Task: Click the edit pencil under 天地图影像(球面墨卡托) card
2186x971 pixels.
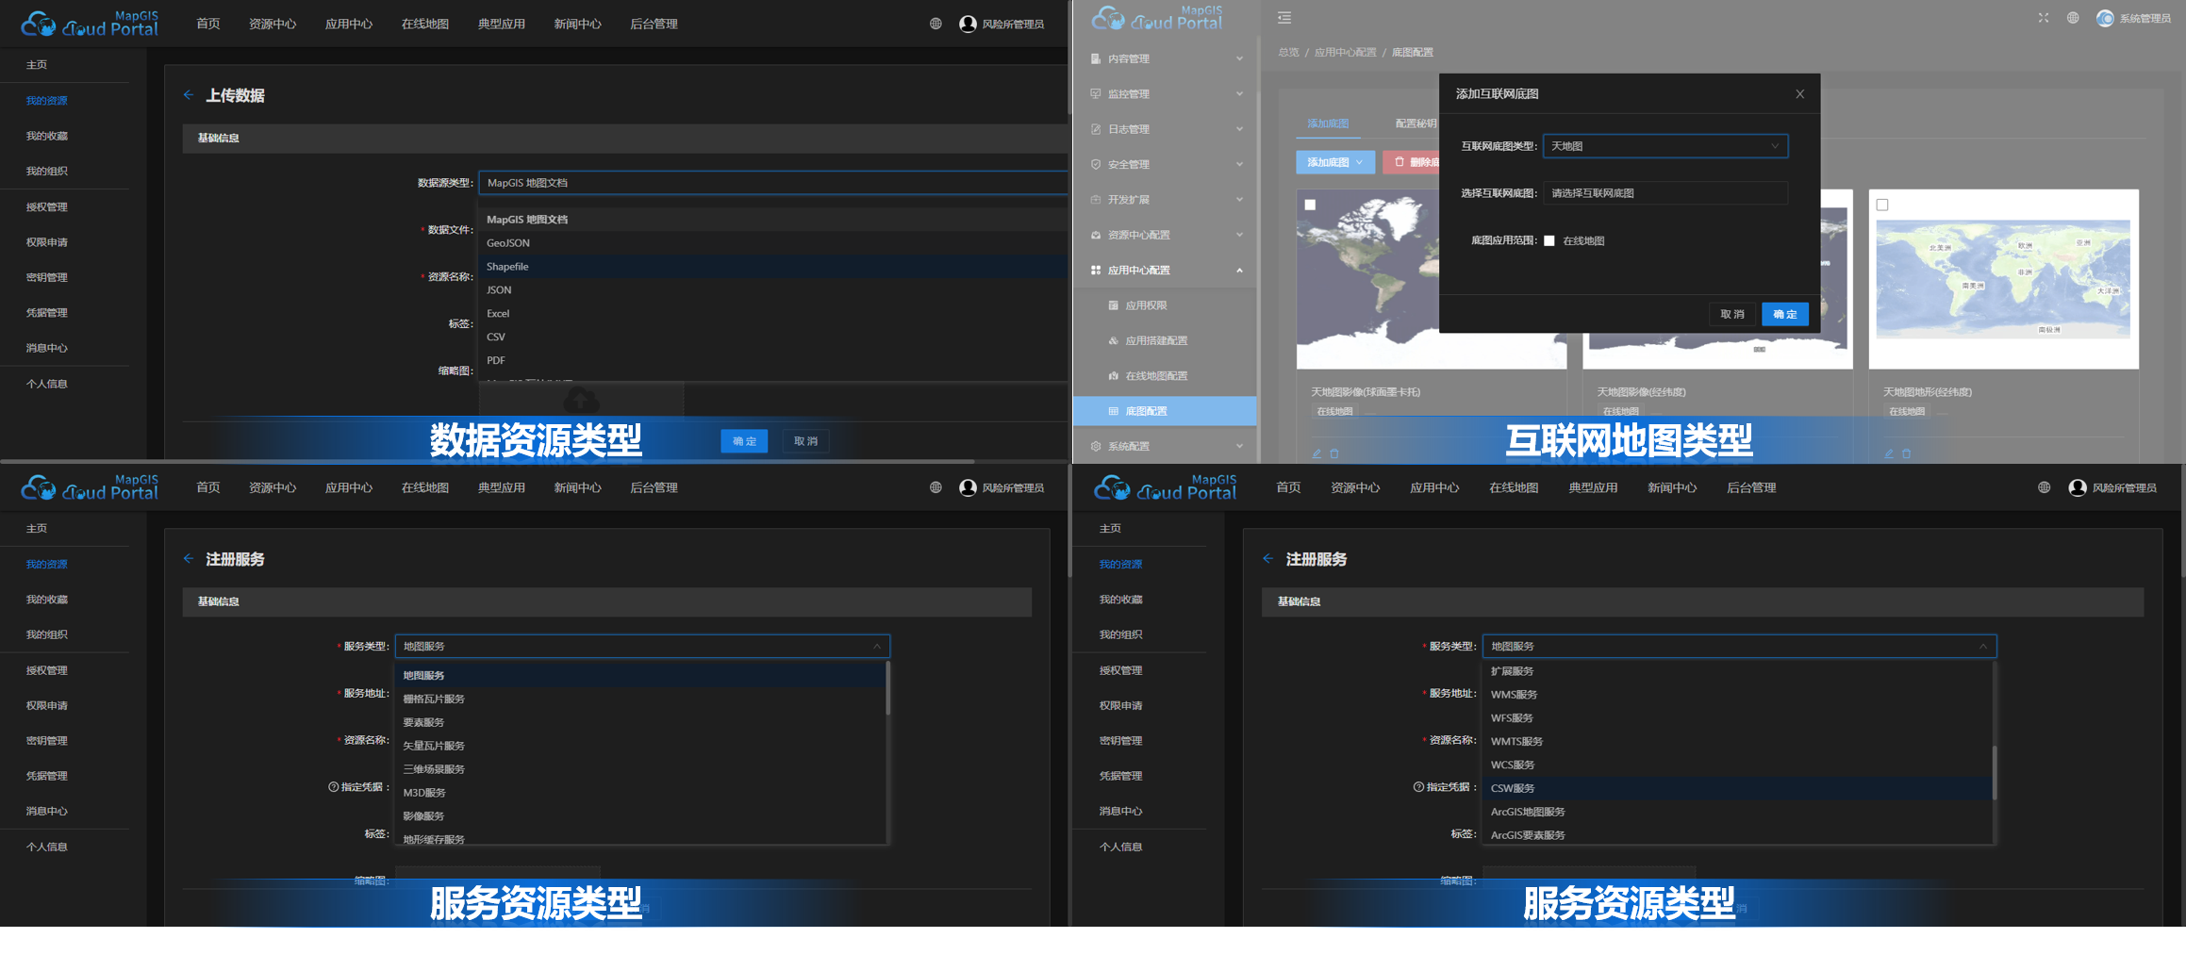Action: [x=1317, y=453]
